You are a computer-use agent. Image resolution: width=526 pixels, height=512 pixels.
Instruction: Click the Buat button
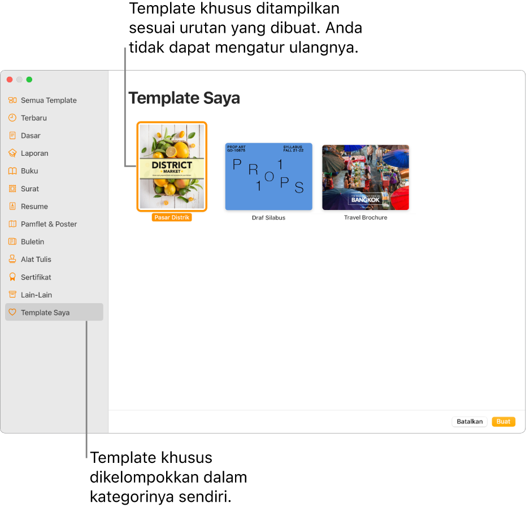[x=503, y=422]
